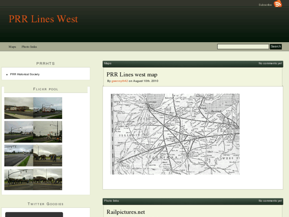This screenshot has width=289, height=217.
Task: Click the PRRHTS sidebar heading
Action: (46, 64)
